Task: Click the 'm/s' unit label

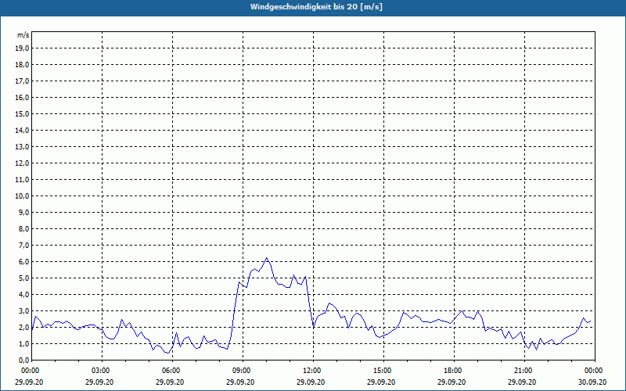Action: click(23, 35)
